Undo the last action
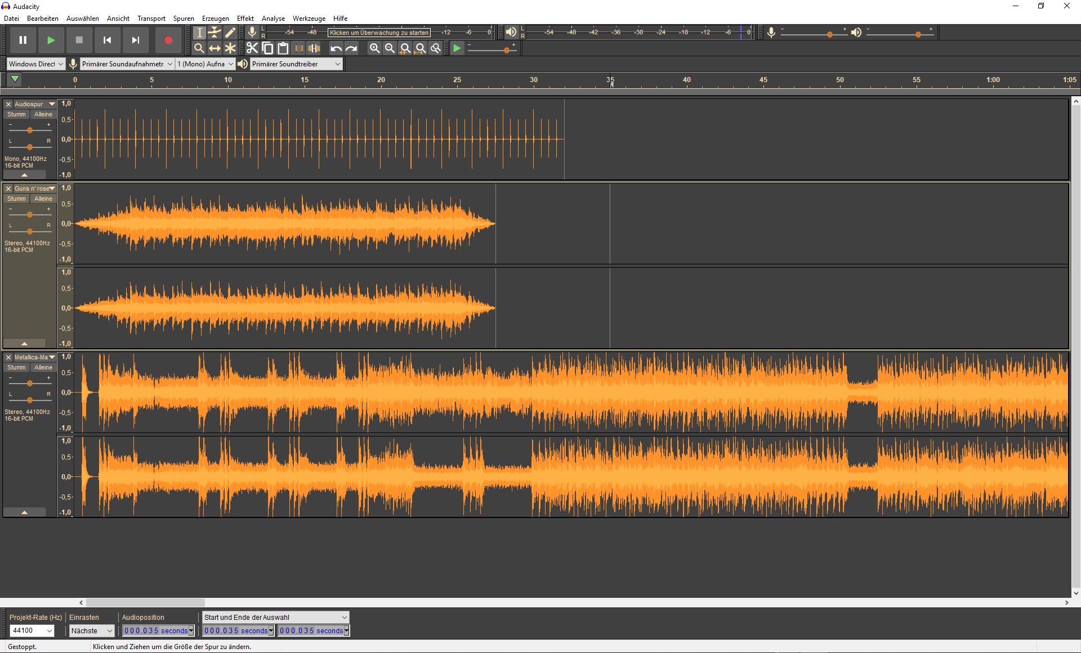 (x=336, y=48)
